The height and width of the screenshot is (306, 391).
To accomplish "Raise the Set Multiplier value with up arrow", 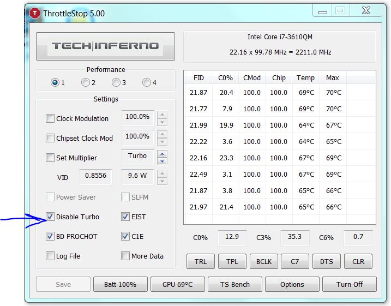I will coord(162,154).
